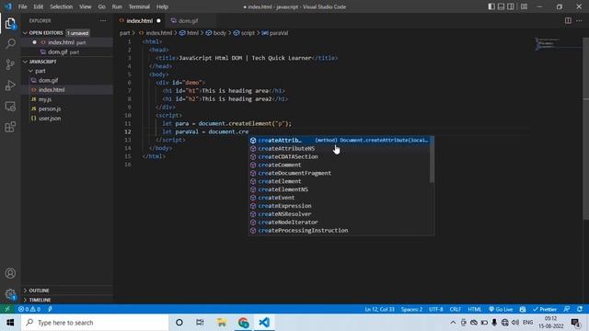Open errors and warnings problems indicator
Viewport: 589px width, 331px height.
(29, 309)
